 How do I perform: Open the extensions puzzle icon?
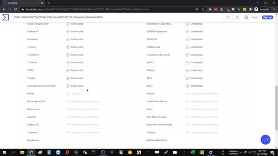pos(250,10)
